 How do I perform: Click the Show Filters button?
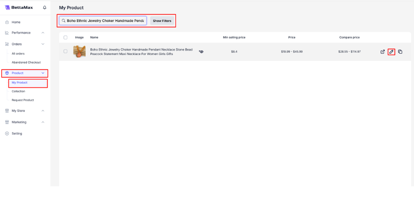pyautogui.click(x=162, y=21)
